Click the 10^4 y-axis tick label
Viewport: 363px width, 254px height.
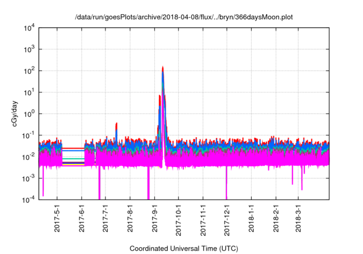tap(29, 28)
